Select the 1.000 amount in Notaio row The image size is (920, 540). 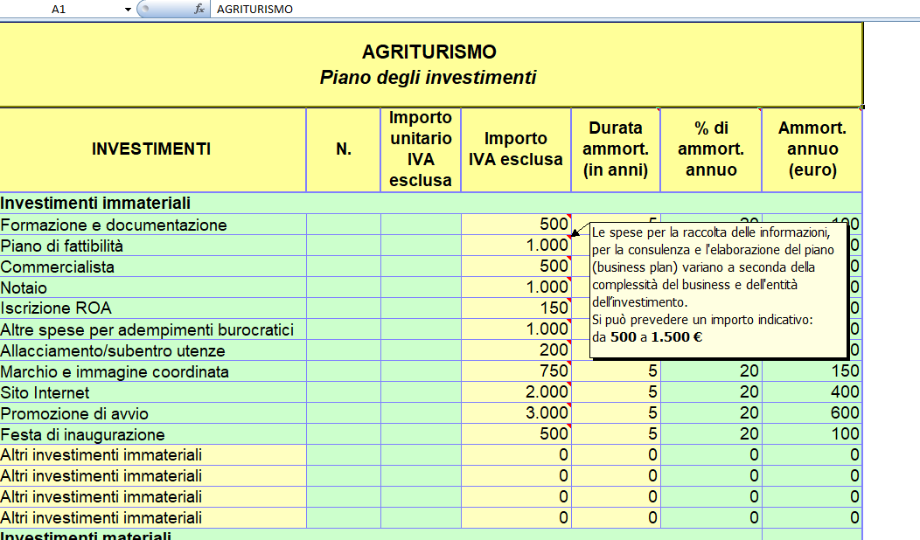pos(516,287)
